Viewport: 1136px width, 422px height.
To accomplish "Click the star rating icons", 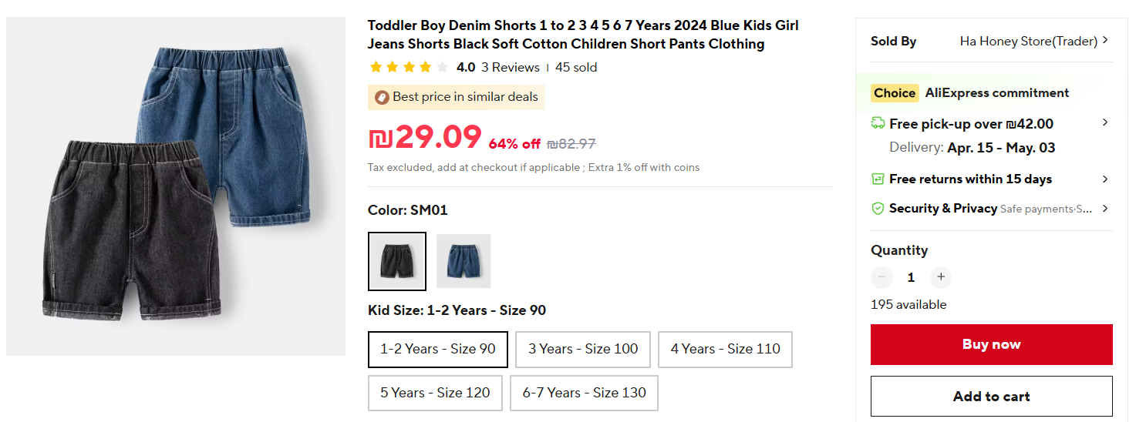I will (x=409, y=68).
